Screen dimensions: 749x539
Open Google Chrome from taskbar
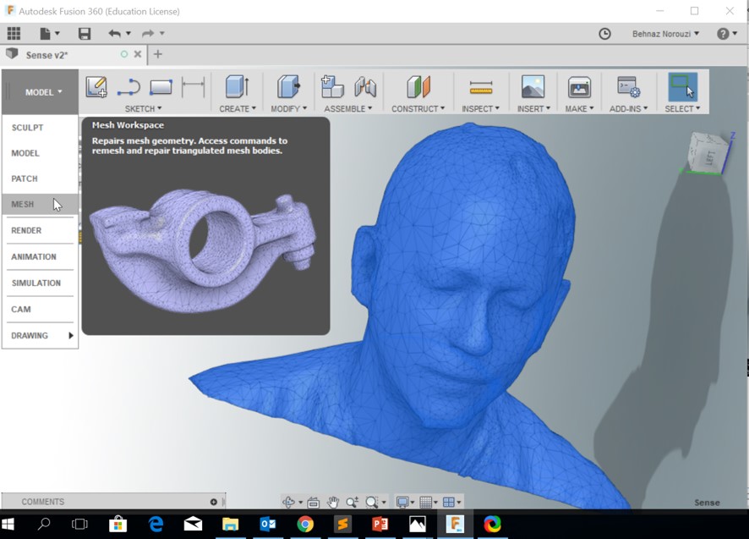tap(305, 524)
